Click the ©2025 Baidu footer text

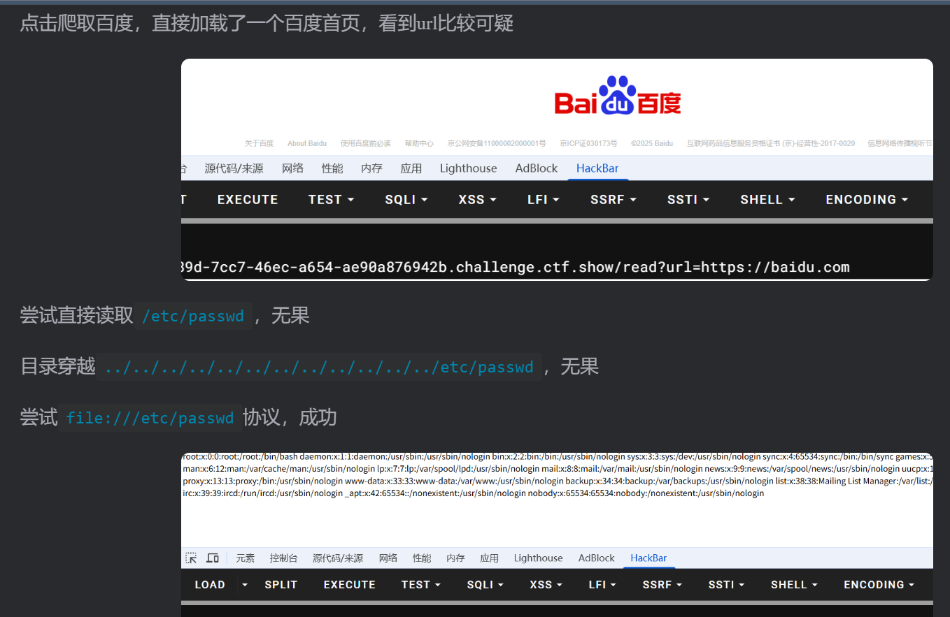(652, 143)
